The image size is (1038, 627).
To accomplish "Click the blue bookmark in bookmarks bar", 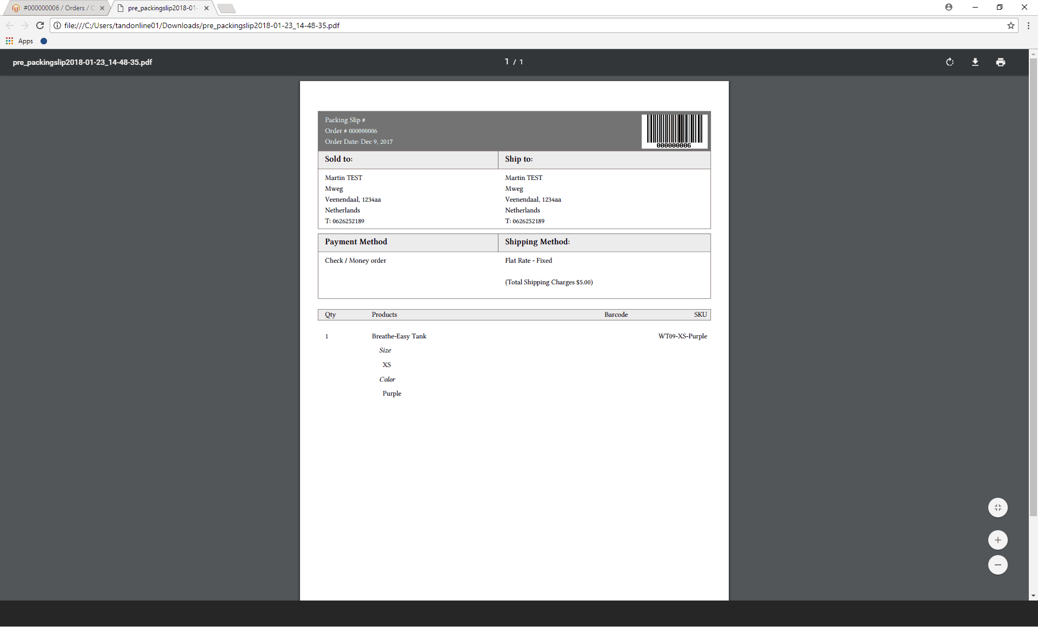I will [44, 41].
